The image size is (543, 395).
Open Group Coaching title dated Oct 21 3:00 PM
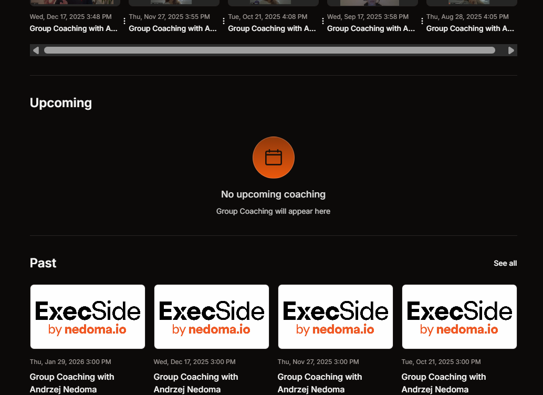444,383
